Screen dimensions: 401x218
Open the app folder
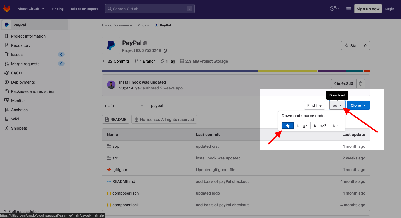(116, 146)
